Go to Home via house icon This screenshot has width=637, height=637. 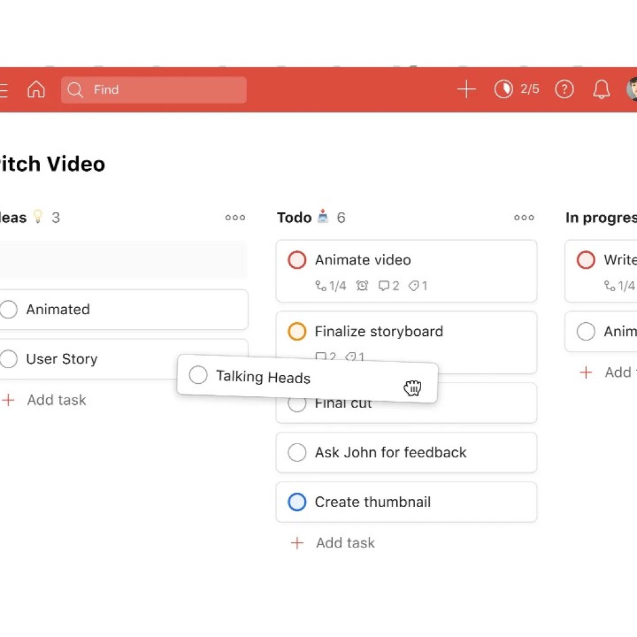point(36,90)
